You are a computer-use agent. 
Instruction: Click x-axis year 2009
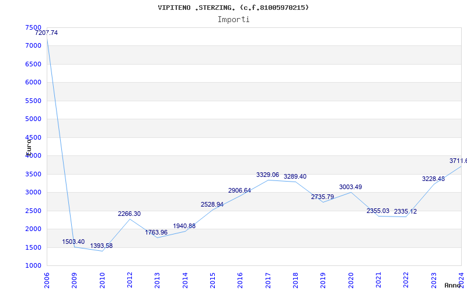(75, 281)
